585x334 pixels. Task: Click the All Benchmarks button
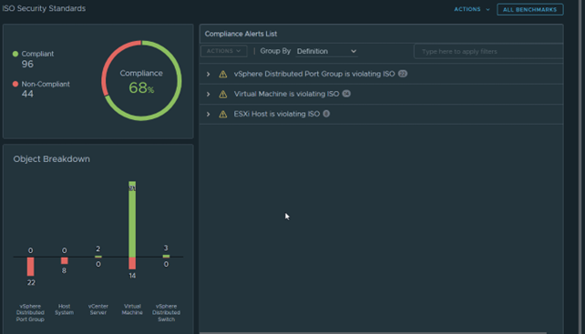pyautogui.click(x=529, y=9)
